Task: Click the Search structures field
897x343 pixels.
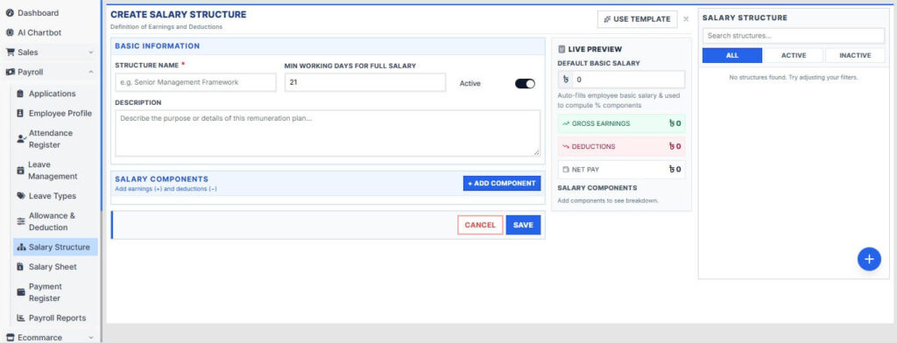Action: 794,36
